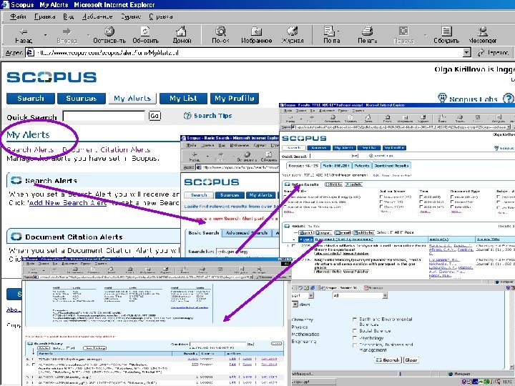Switch to the My List tab on the main page
Image resolution: width=515 pixels, height=386 pixels.
point(183,98)
